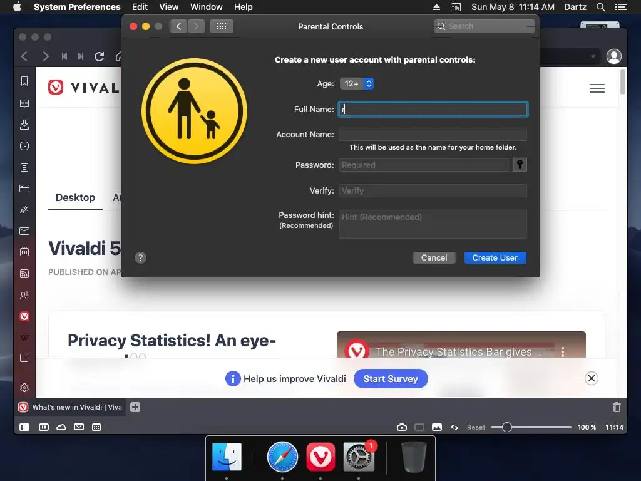Open Spotlight search in menu bar
641x481 pixels.
point(601,7)
